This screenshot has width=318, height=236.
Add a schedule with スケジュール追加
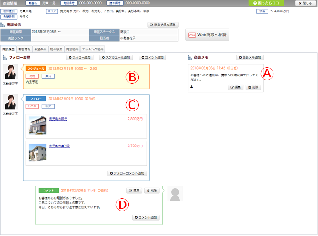[x=116, y=58]
